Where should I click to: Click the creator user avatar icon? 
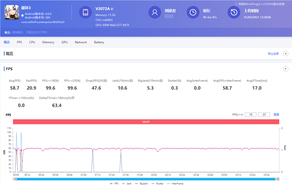[154, 13]
